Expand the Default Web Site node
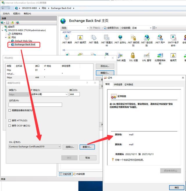This screenshot has height=191, width=186. [x=9, y=41]
